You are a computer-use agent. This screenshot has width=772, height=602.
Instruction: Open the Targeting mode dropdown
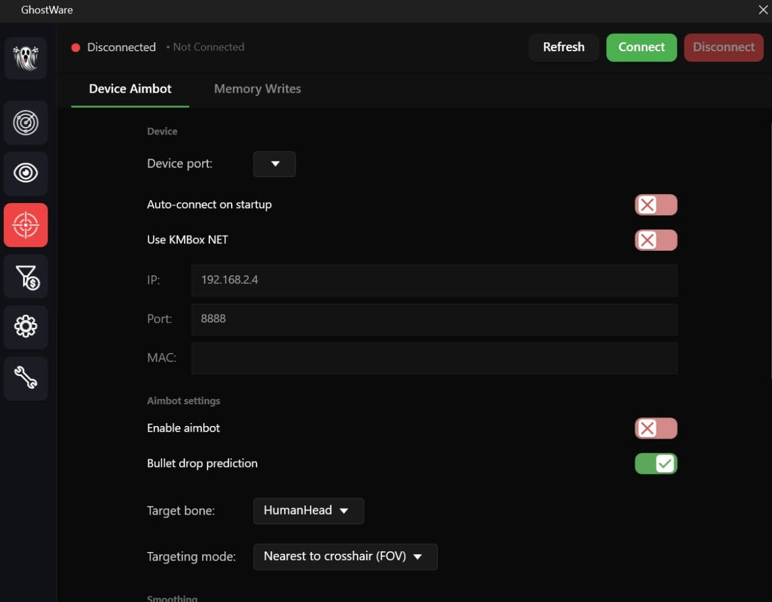tap(345, 556)
